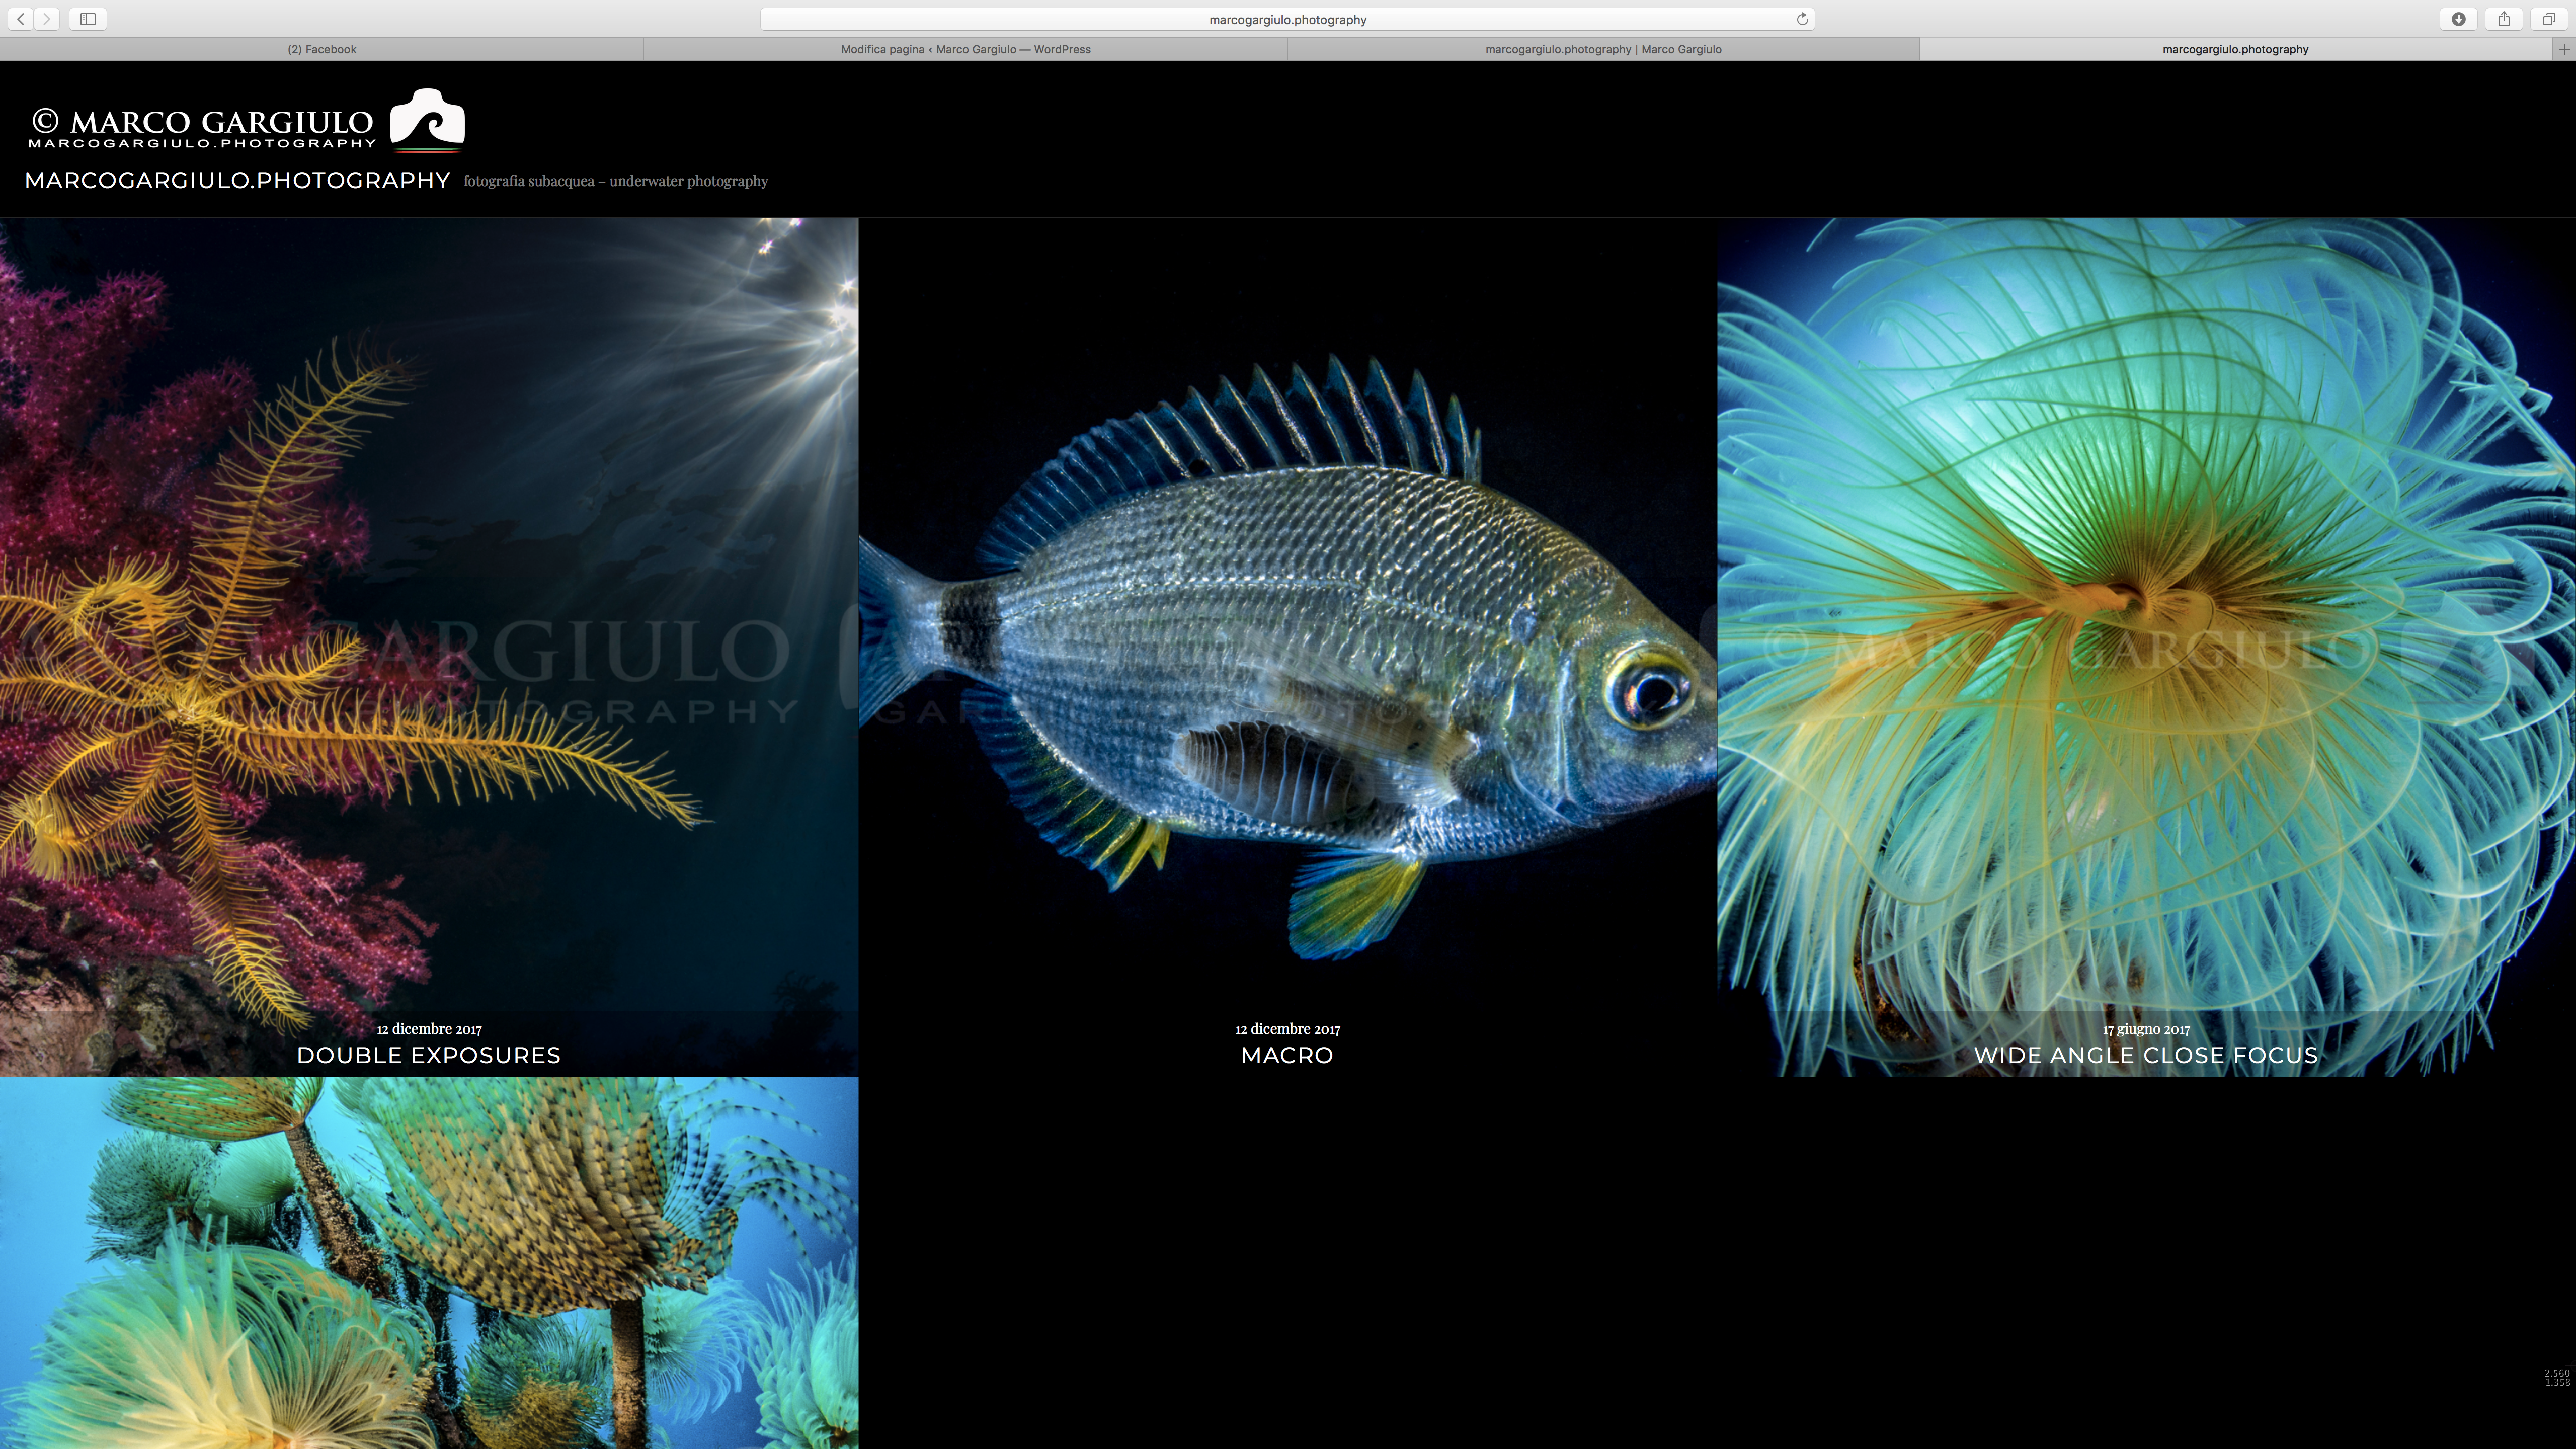Screen dimensions: 2576x1449
Task: Open the WIDE ANGLE CLOSE FOCUS gallery link
Action: coord(2146,1055)
